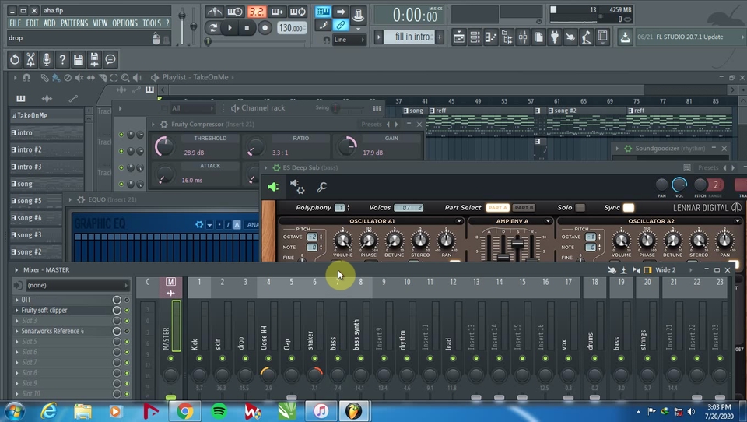Viewport: 747px width, 422px height.
Task: Open the TOOLS menu
Action: coord(152,23)
